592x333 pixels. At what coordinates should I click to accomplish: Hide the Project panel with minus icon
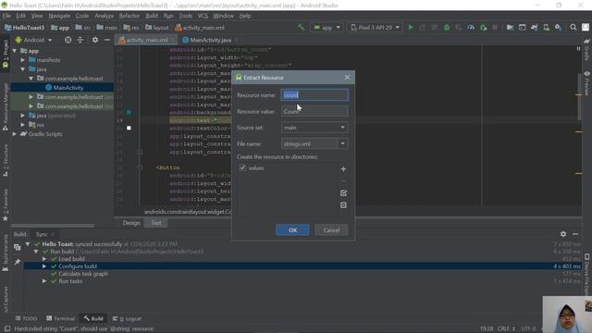[107, 40]
